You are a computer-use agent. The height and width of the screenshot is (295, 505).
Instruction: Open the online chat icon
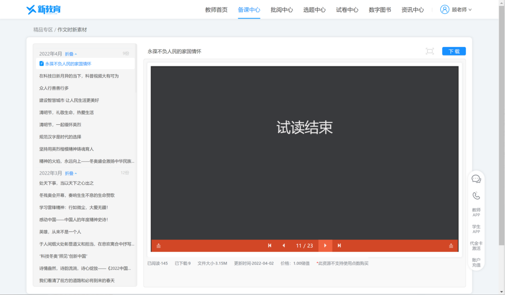(476, 179)
